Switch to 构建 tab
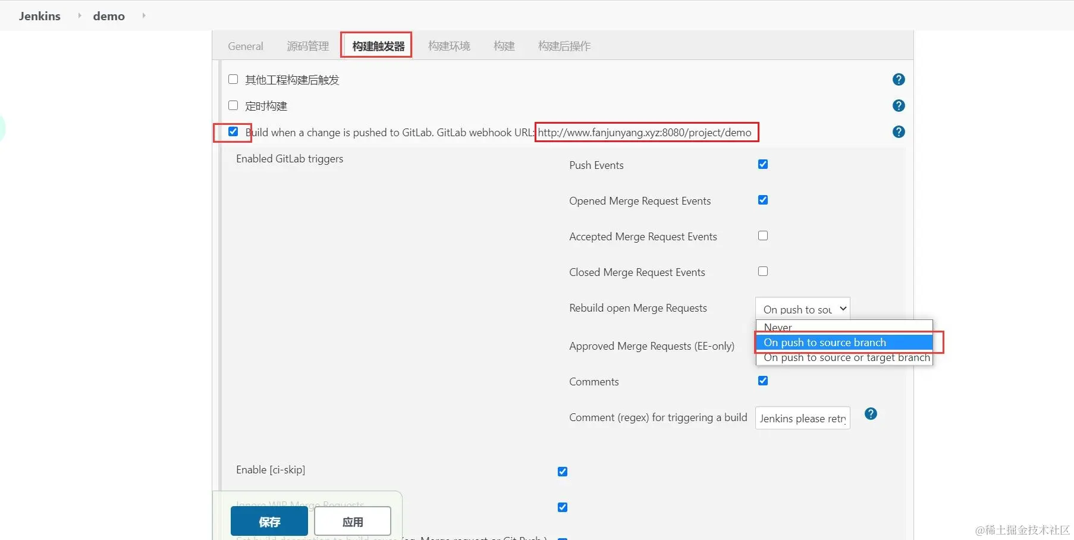1074x540 pixels. tap(504, 46)
